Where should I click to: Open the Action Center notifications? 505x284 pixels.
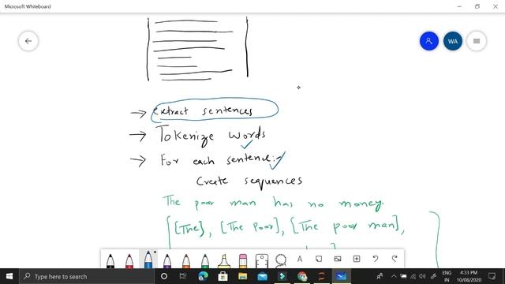click(492, 276)
